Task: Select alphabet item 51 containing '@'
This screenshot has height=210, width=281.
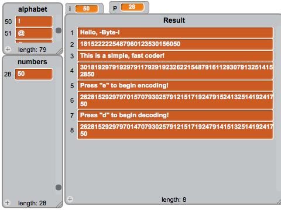Action: coord(34,33)
